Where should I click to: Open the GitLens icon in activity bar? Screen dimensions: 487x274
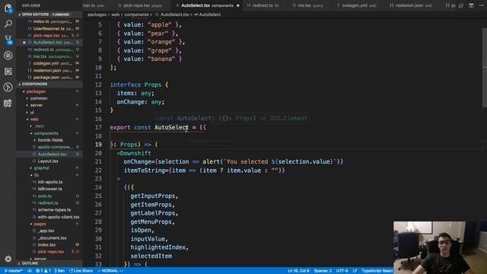coord(8,88)
